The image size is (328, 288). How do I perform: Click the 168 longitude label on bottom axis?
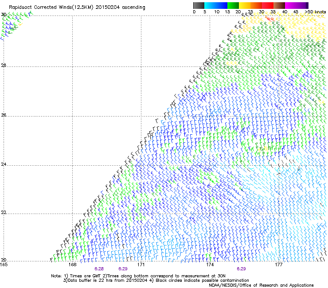pyautogui.click(x=72, y=265)
